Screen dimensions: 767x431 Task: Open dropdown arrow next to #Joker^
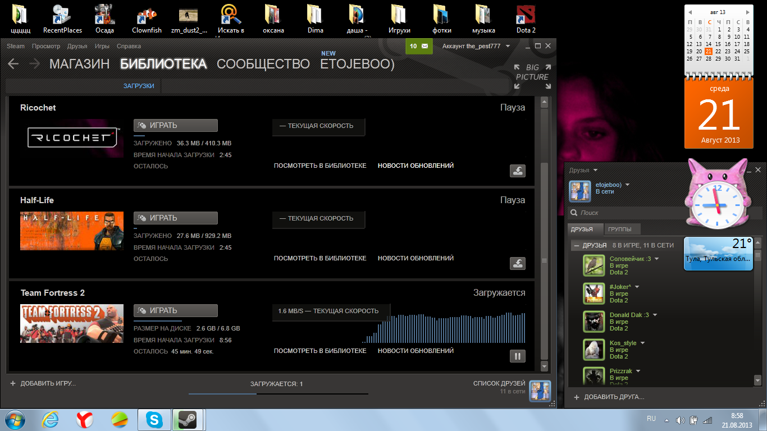pyautogui.click(x=637, y=287)
